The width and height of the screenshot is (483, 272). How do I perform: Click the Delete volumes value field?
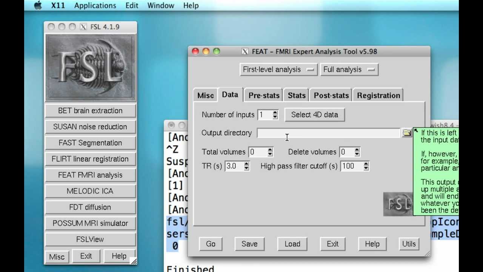pyautogui.click(x=347, y=152)
